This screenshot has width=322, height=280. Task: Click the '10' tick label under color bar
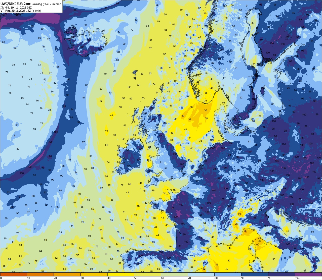(28, 278)
